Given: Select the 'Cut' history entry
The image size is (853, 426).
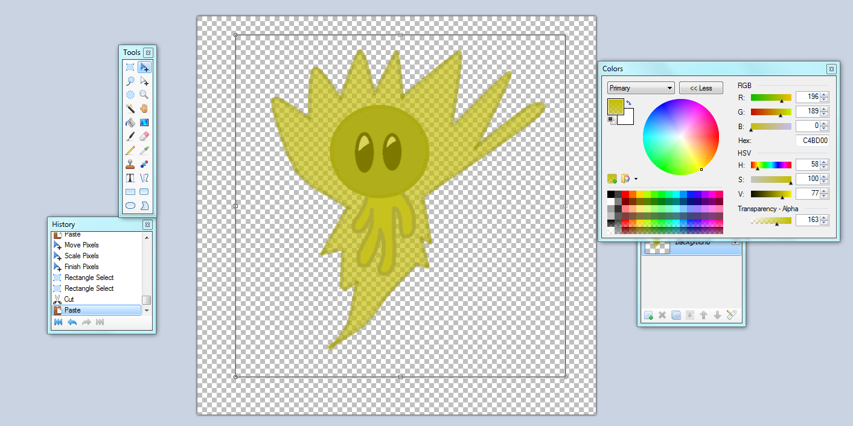Looking at the screenshot, I should (97, 299).
